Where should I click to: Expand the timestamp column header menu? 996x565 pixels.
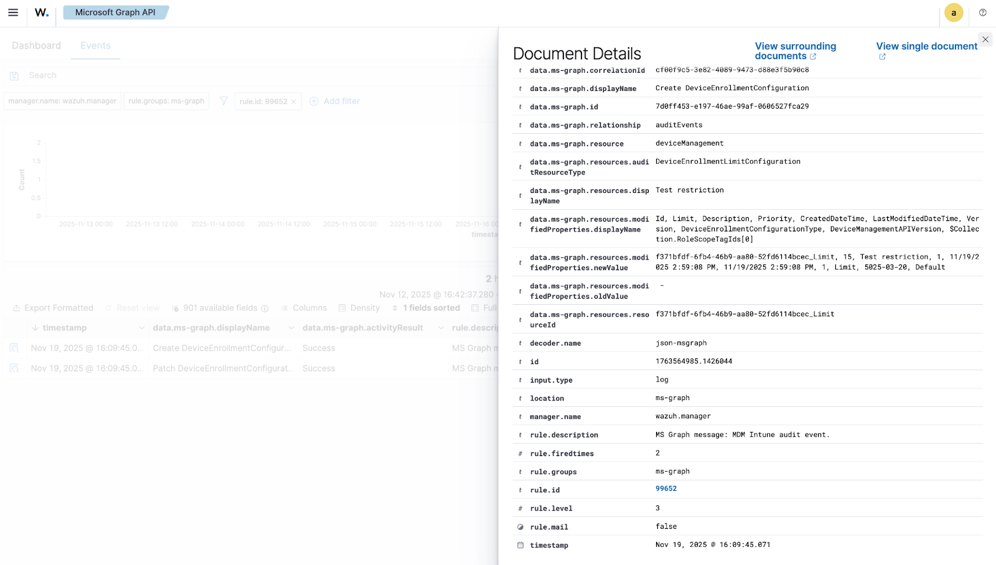[141, 328]
